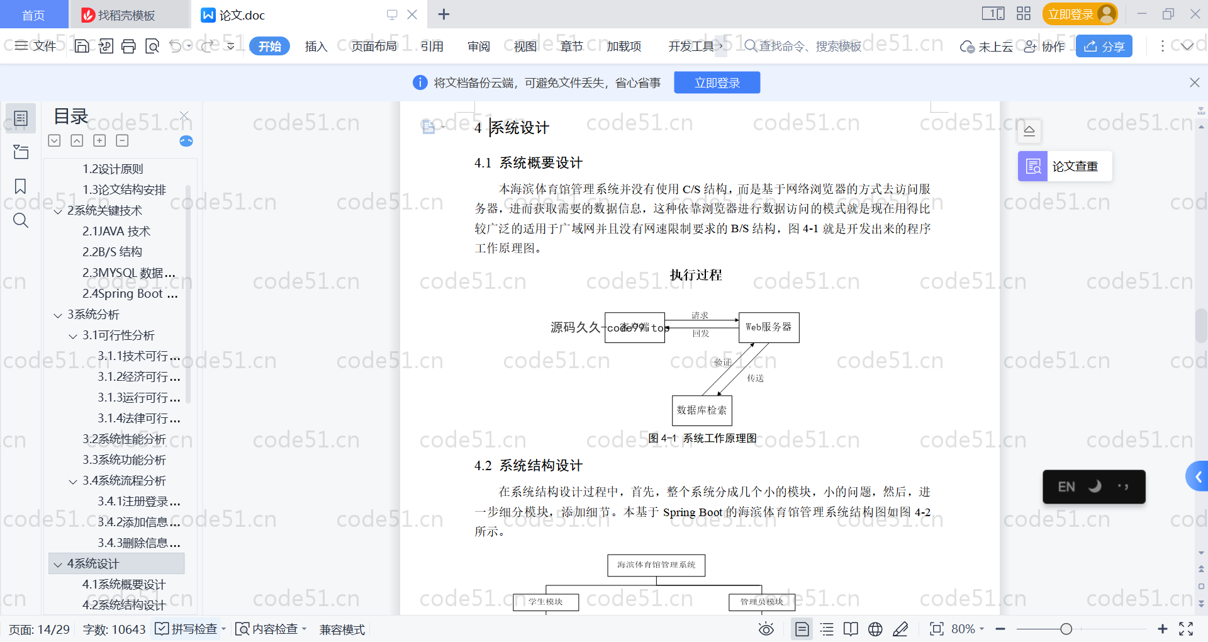Open the Bookmark sidebar icon

21,186
